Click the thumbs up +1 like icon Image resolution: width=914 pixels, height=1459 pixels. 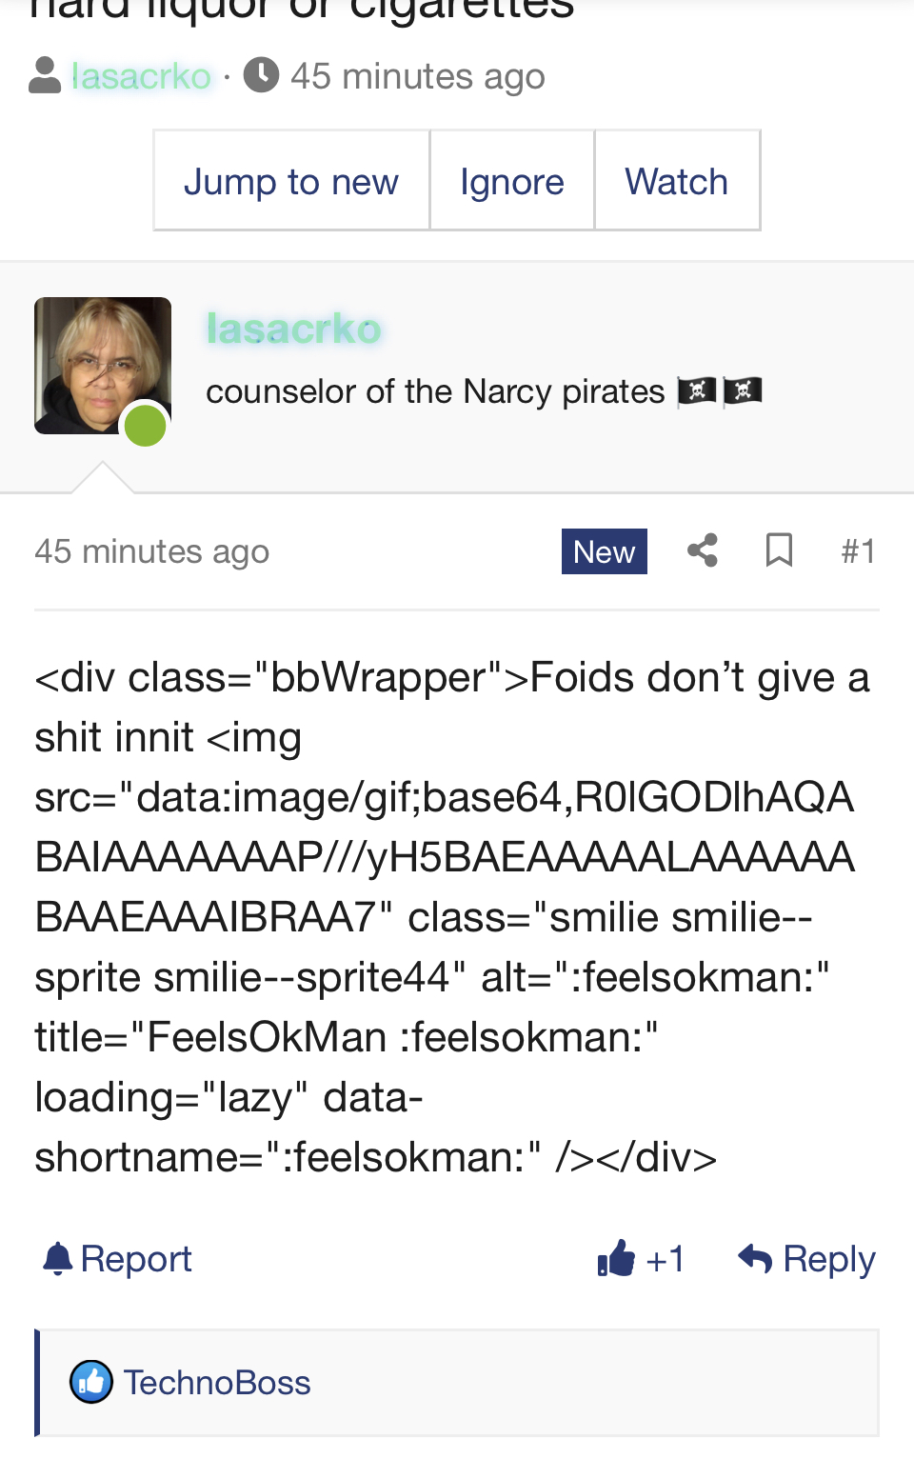coord(616,1258)
